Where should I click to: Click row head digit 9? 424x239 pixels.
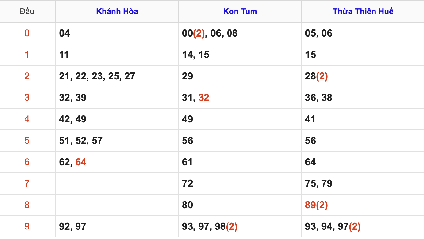click(x=27, y=226)
